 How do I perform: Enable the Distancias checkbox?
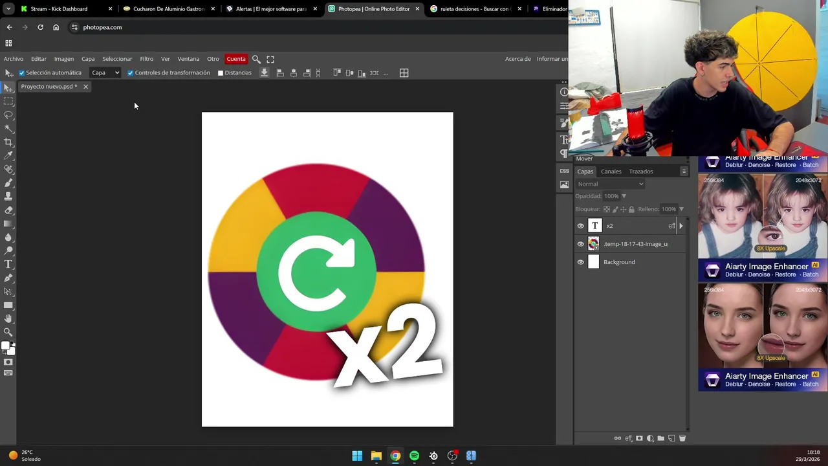221,73
